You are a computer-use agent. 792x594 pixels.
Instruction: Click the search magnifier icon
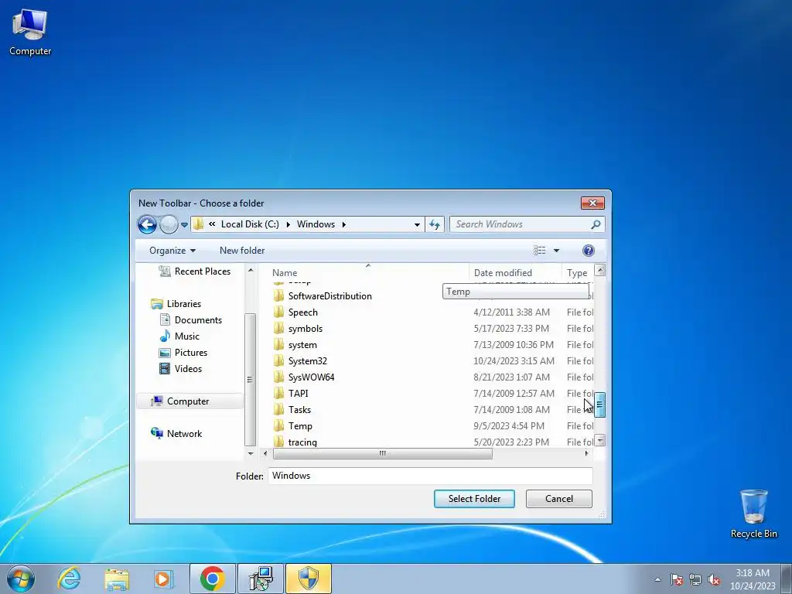coord(596,224)
